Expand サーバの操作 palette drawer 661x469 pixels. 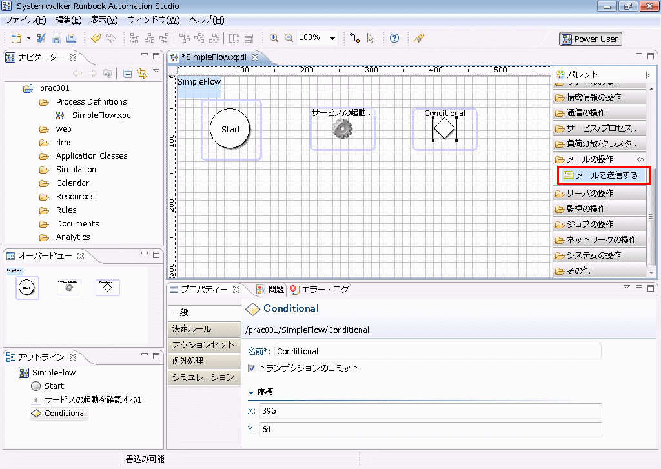(x=599, y=194)
